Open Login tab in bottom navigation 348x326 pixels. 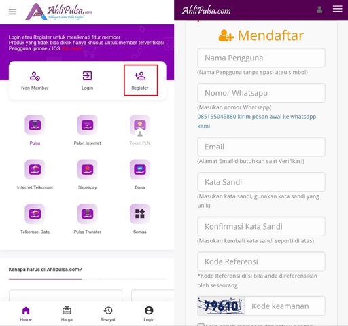pyautogui.click(x=149, y=314)
